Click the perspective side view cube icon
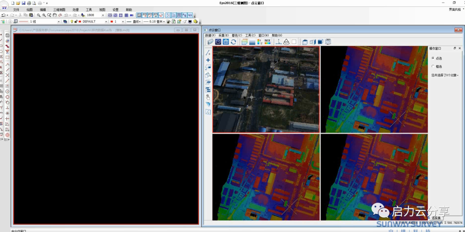The height and width of the screenshot is (232, 465). pyautogui.click(x=313, y=42)
